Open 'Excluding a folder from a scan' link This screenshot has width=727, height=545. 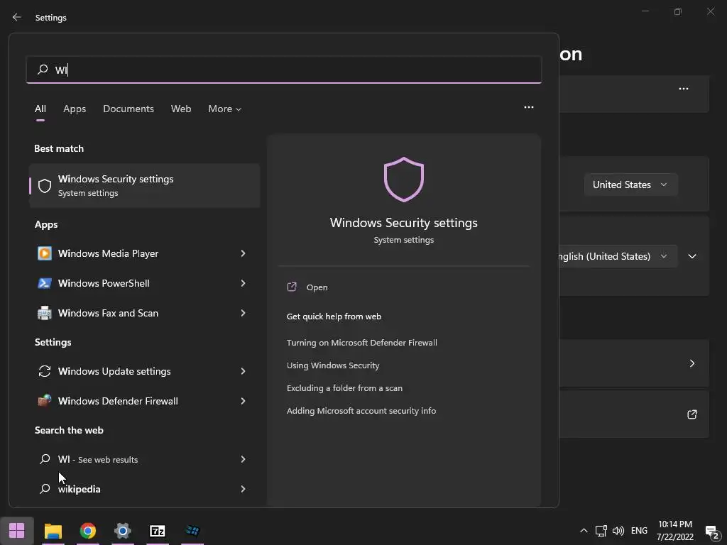click(x=344, y=388)
